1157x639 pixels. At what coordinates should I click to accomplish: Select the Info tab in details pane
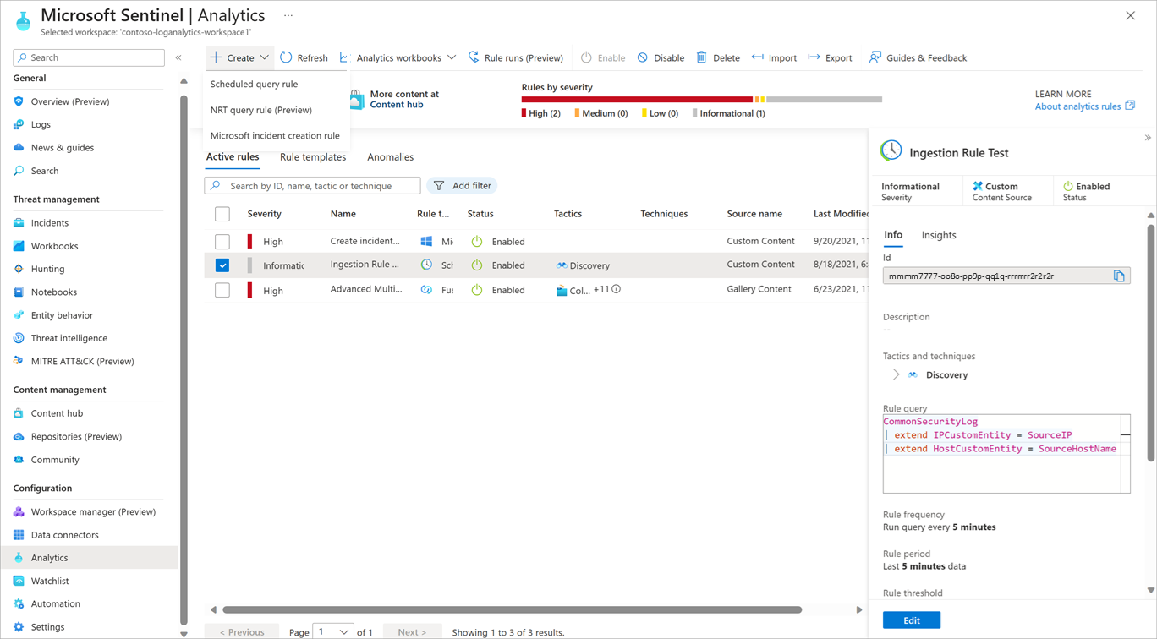point(893,235)
